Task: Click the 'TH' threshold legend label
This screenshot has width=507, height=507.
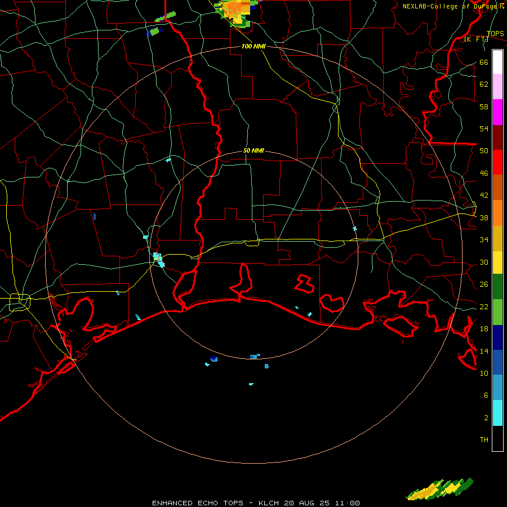Action: (484, 439)
